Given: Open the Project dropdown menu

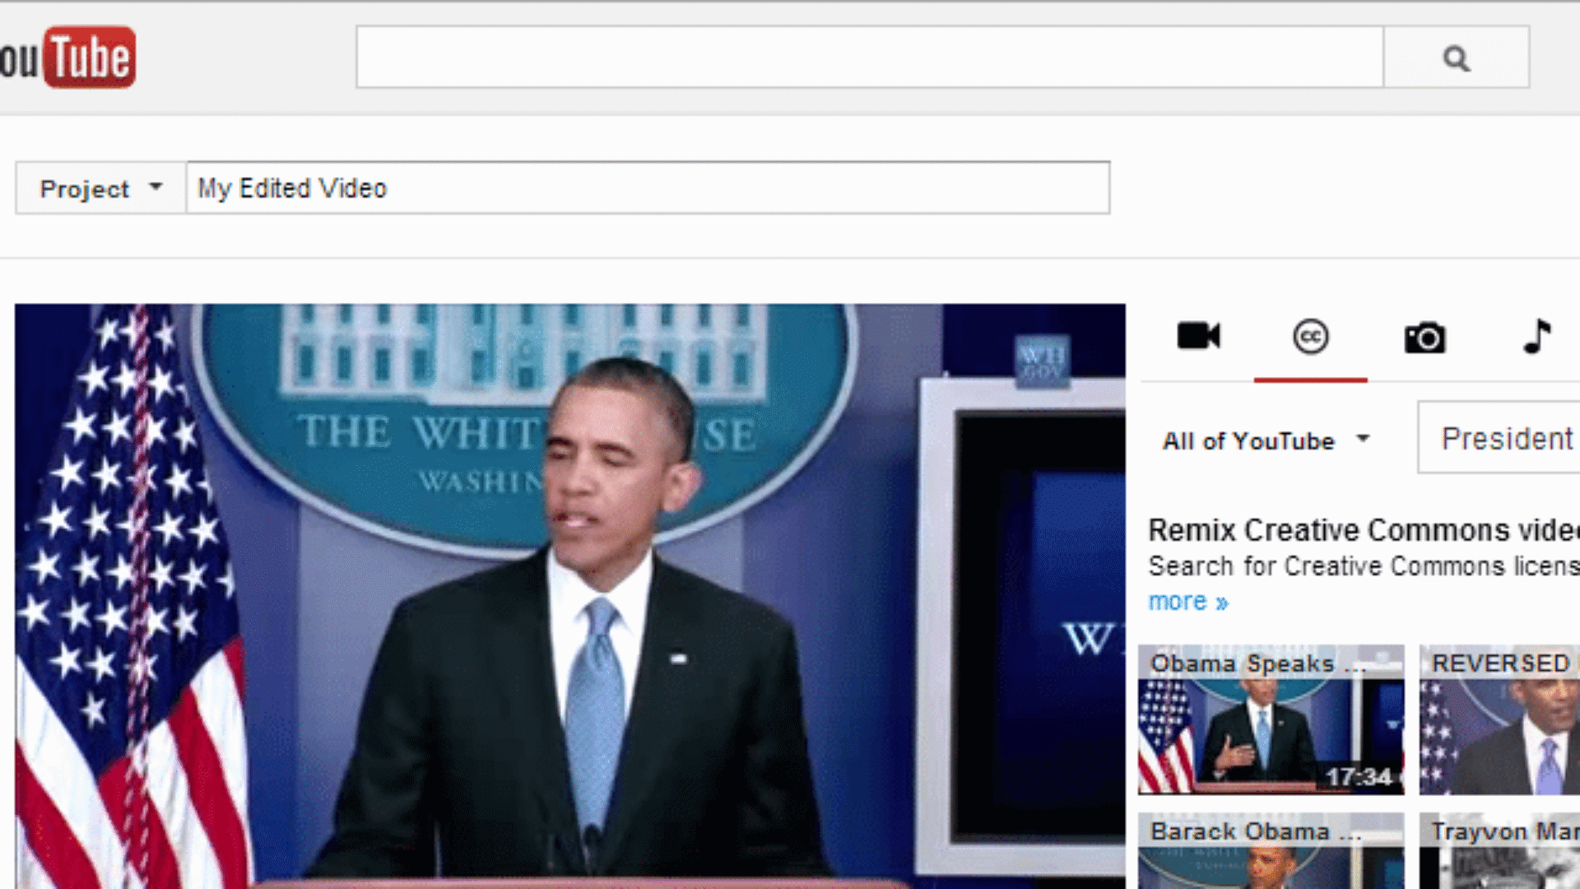Looking at the screenshot, I should coord(99,188).
